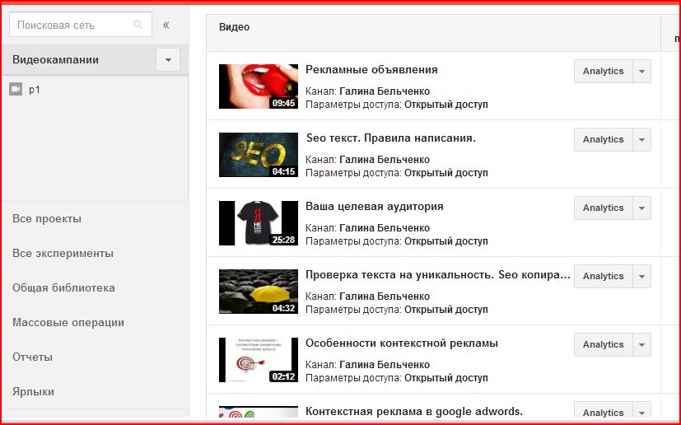
Task: Expand Analytics dropdown arrow for Seo текст
Action: pyautogui.click(x=642, y=139)
